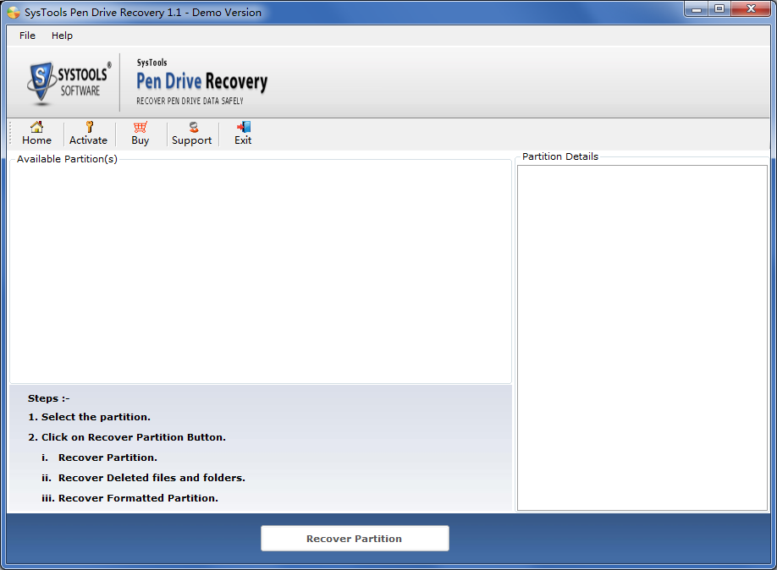Viewport: 777px width, 570px height.
Task: Click inside the Partition Details panel
Action: pos(642,337)
